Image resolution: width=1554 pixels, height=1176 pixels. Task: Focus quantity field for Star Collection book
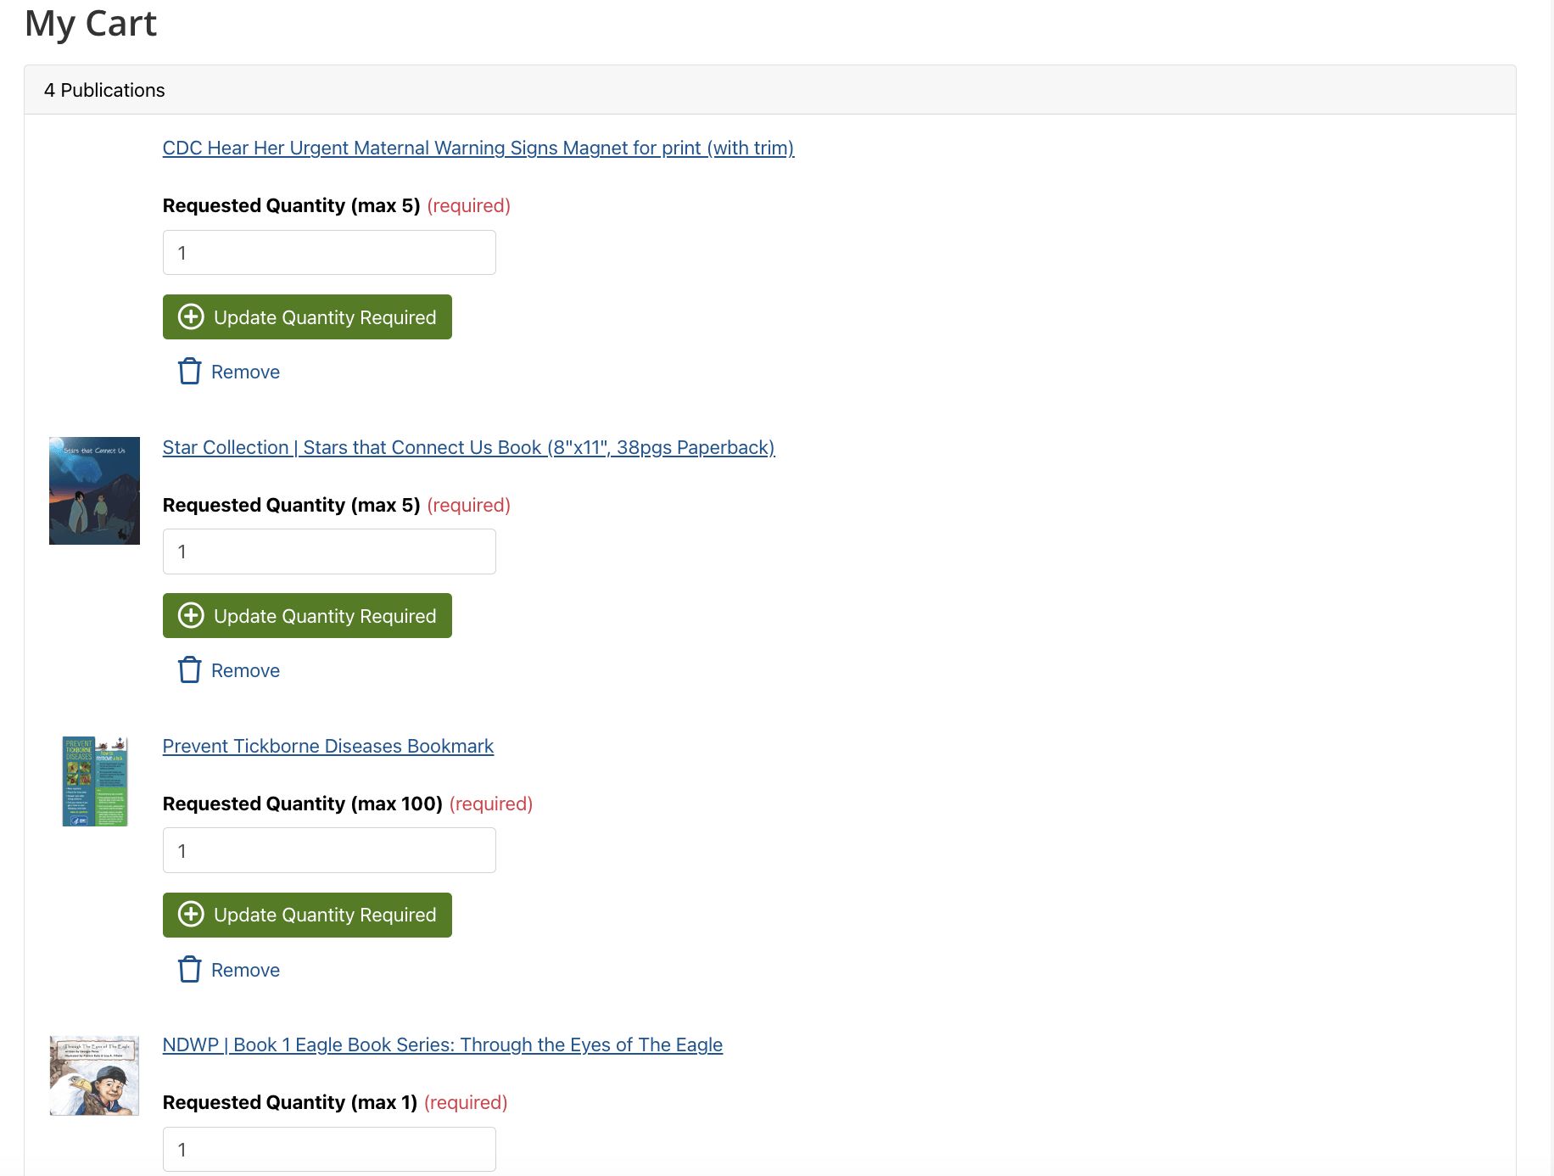point(329,552)
